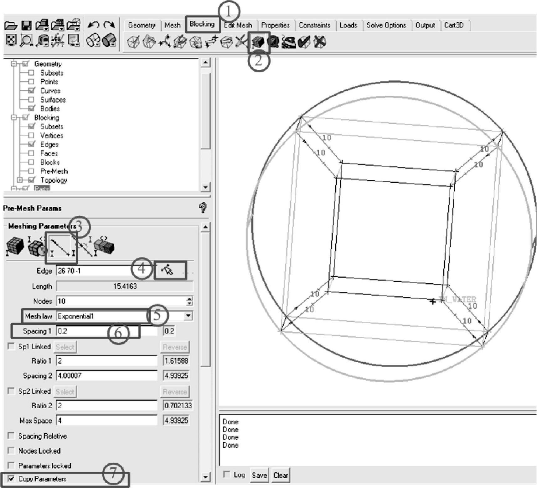This screenshot has height=488, width=537.
Task: Click the Merge Vertices icon
Action: (165, 42)
